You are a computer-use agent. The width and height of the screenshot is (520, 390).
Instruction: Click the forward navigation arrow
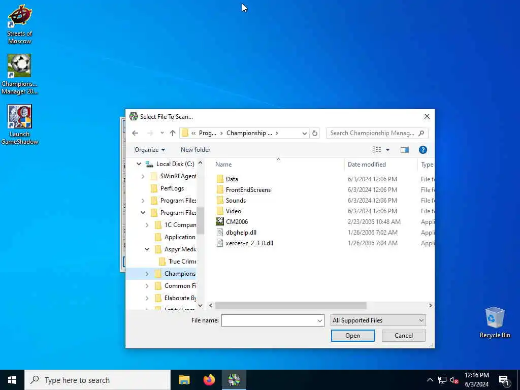point(150,133)
